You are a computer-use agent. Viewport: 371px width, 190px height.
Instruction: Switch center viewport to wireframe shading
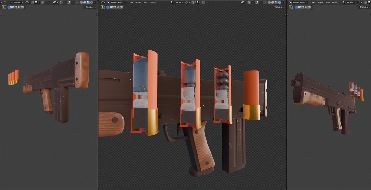coord(269,2)
